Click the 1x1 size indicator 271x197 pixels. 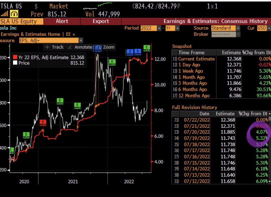pyautogui.click(x=212, y=6)
